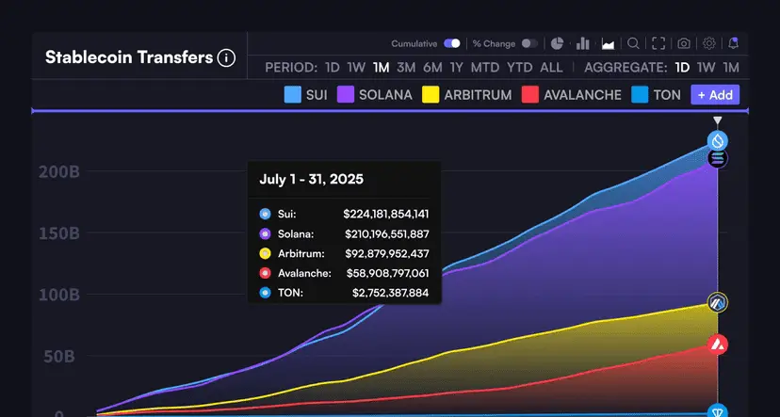
Task: Set period to 1W
Action: pos(356,68)
